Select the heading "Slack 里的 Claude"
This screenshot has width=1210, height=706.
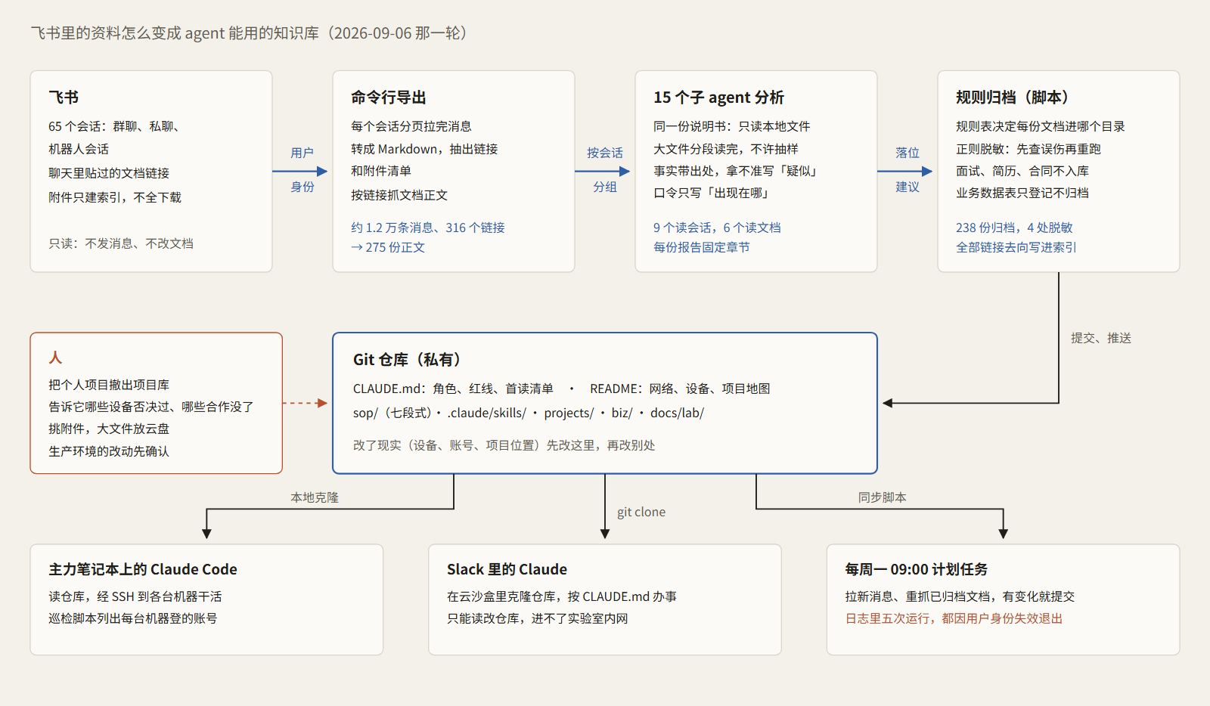(507, 569)
